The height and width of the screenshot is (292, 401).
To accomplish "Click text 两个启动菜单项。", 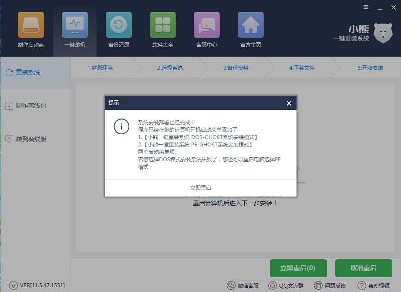I will pyautogui.click(x=158, y=152).
